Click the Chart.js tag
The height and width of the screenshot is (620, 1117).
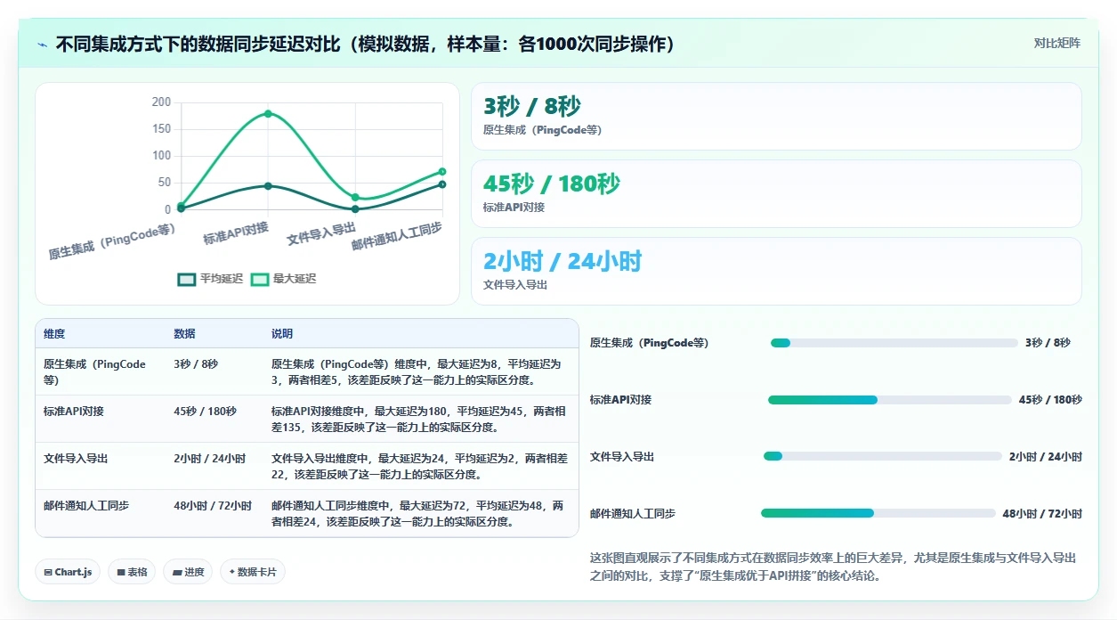click(68, 572)
